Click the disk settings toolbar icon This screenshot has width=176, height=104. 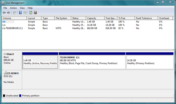pyautogui.click(x=35, y=13)
